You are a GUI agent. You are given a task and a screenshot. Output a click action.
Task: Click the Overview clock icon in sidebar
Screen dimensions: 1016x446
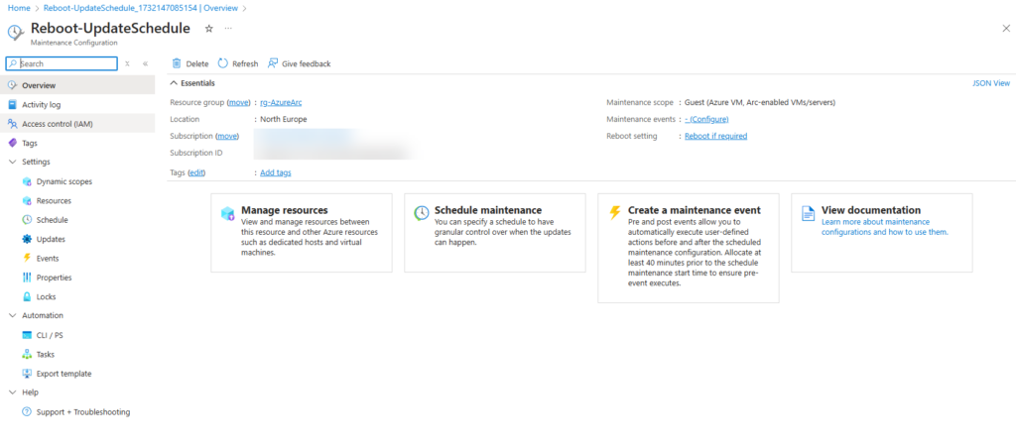(x=12, y=85)
